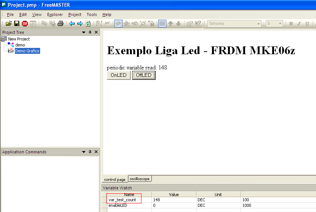This screenshot has width=316, height=212.
Task: Toggle Underline formatting button
Action: click(307, 24)
